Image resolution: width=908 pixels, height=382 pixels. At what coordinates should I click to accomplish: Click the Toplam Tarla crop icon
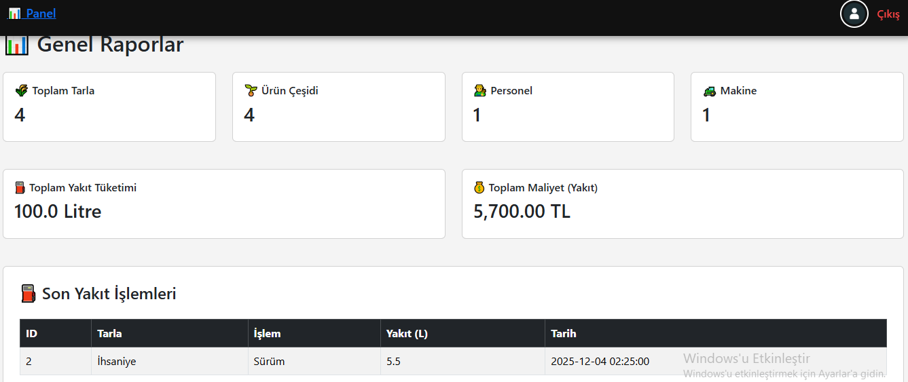[21, 90]
